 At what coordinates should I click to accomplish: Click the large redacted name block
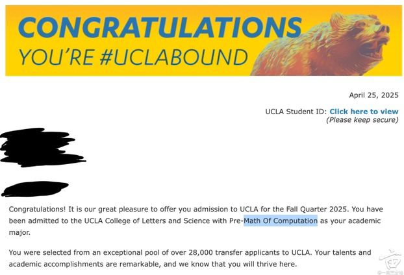click(44, 147)
